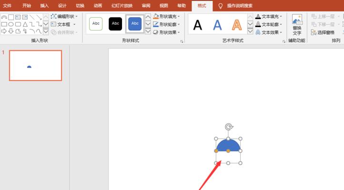344x190 pixels.
Task: Choose the elbow arrow connector shape
Action: pyautogui.click(x=39, y=24)
